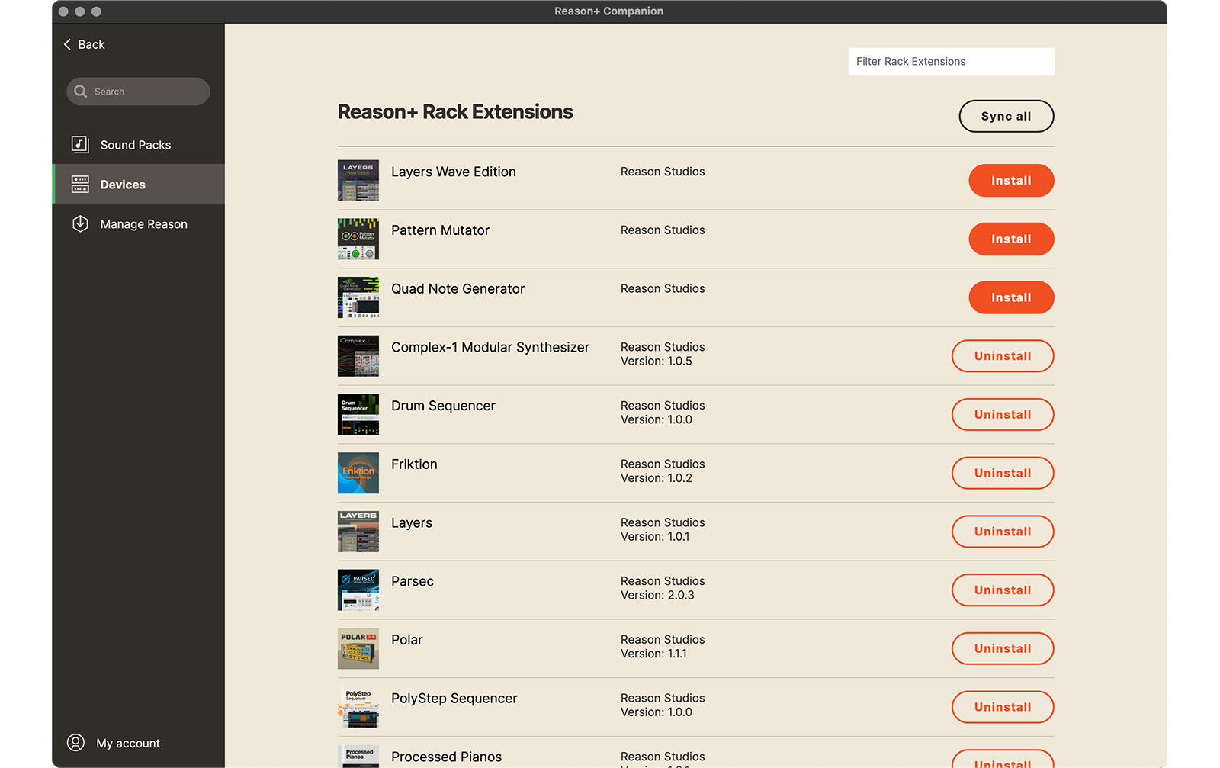Uninstall Polar
The width and height of the screenshot is (1220, 768).
pyautogui.click(x=1003, y=648)
